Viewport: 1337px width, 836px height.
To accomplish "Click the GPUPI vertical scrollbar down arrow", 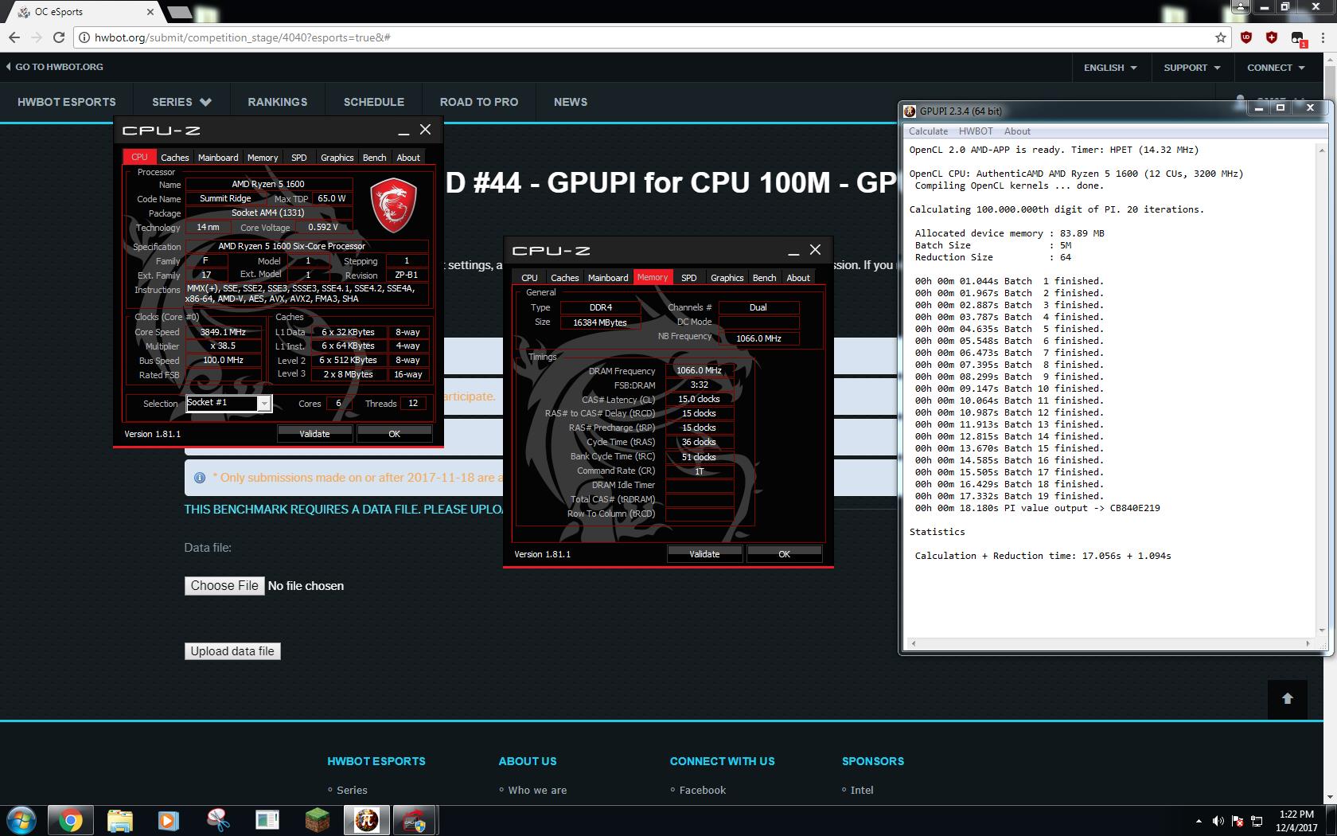I will tap(1321, 631).
